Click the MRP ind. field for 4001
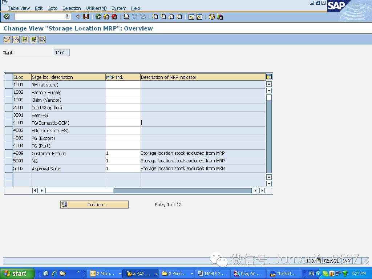The image size is (372, 279). tap(123, 123)
